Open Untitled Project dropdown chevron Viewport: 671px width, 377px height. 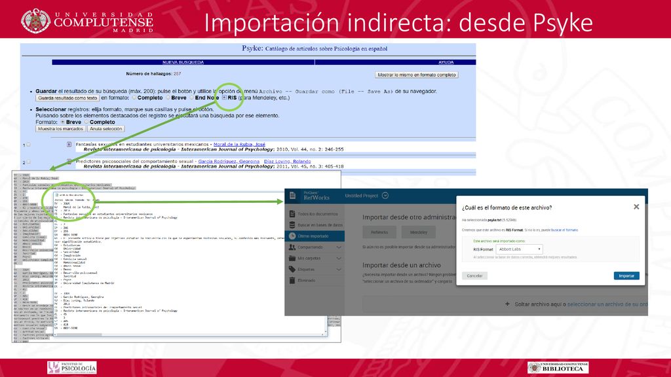click(x=385, y=195)
